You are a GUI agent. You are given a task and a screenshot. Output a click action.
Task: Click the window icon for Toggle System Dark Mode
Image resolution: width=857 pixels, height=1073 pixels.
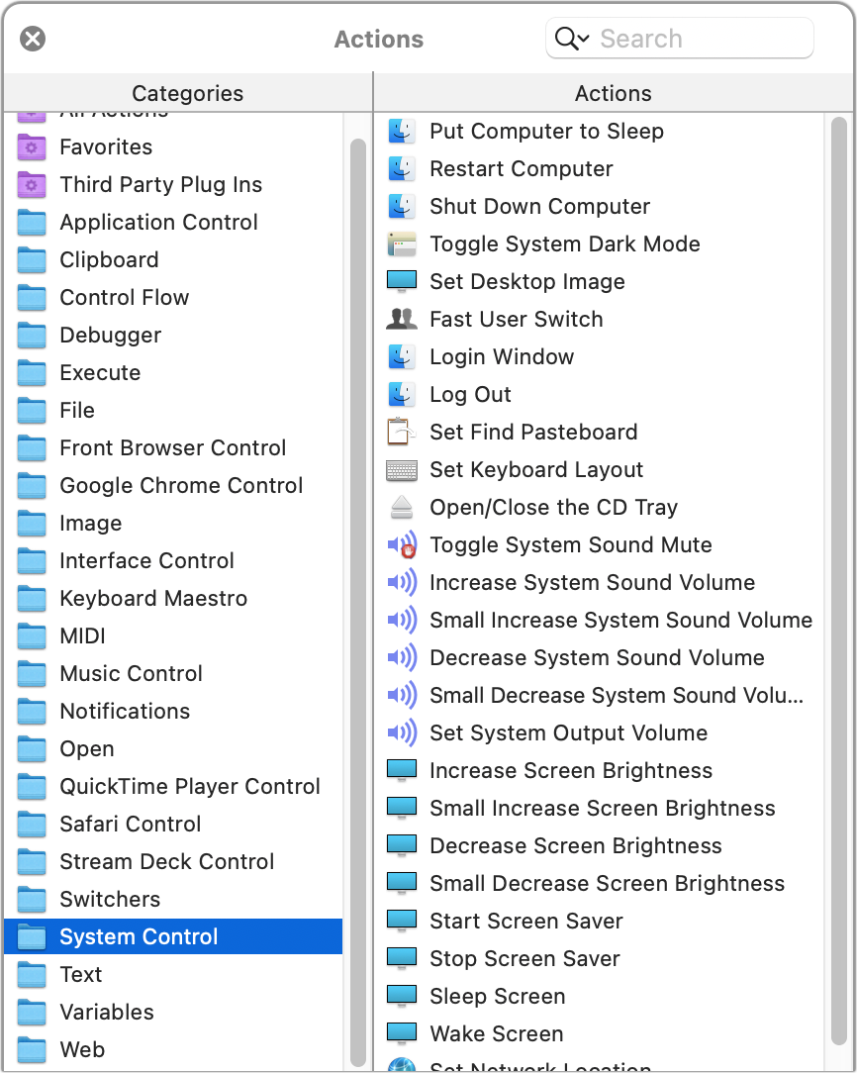tap(402, 244)
